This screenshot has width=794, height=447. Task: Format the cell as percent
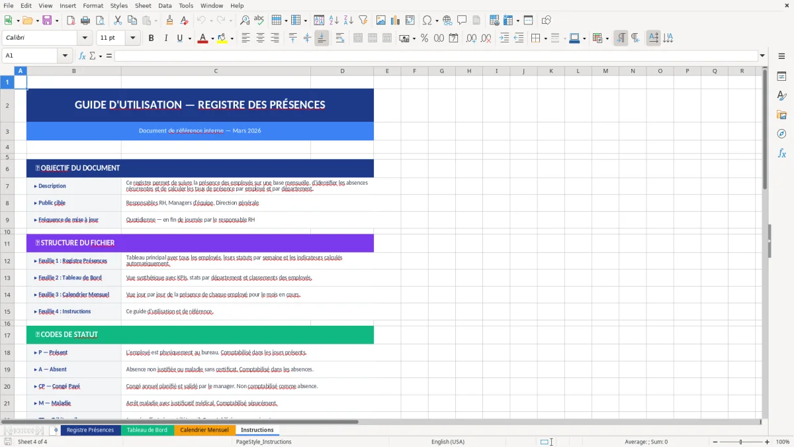click(424, 38)
